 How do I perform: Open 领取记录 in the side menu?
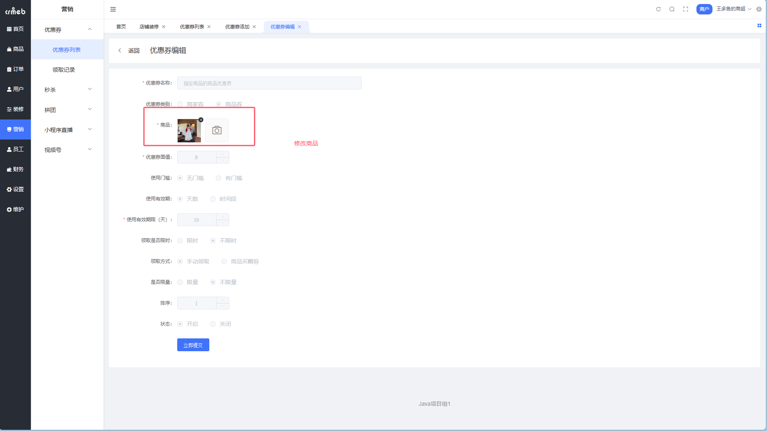coord(64,70)
